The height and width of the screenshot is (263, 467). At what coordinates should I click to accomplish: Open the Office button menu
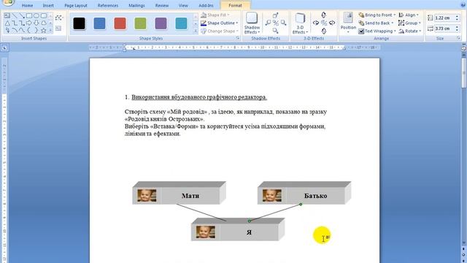[8, 3]
